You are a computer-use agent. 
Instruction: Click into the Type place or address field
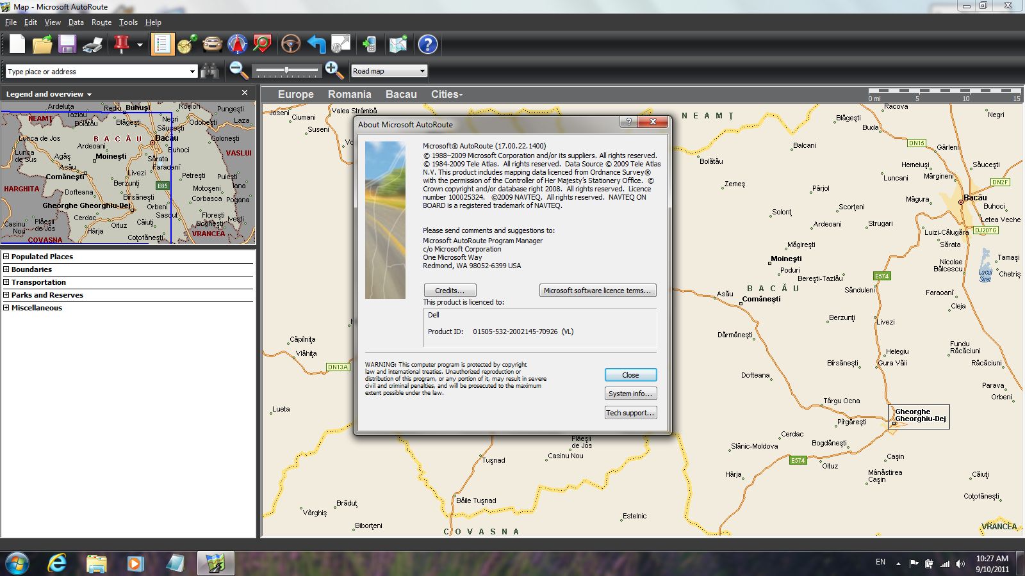pos(96,71)
